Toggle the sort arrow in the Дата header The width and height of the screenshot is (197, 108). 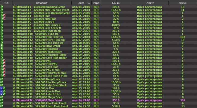click(89, 3)
